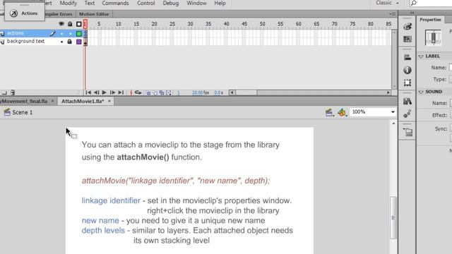
Task: Unlock the background text layer
Action: coord(69,42)
